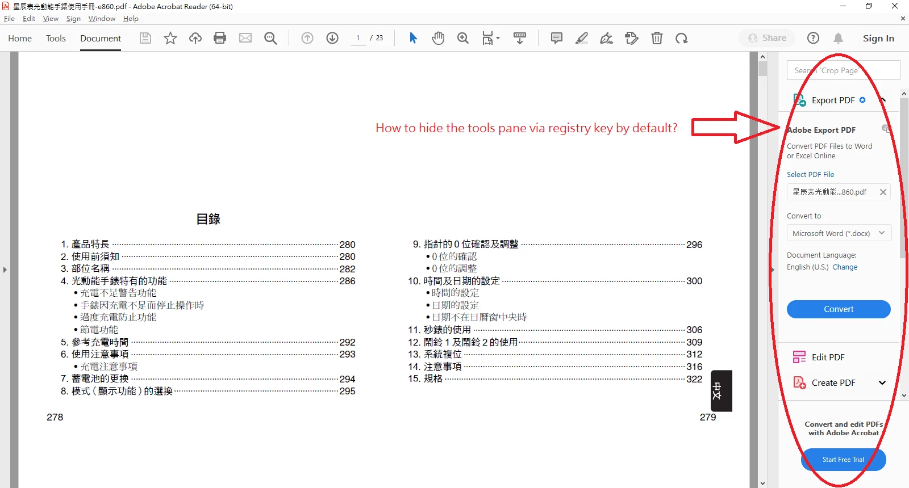Click the document scrollbar down arrow
This screenshot has height=488, width=909.
(762, 483)
